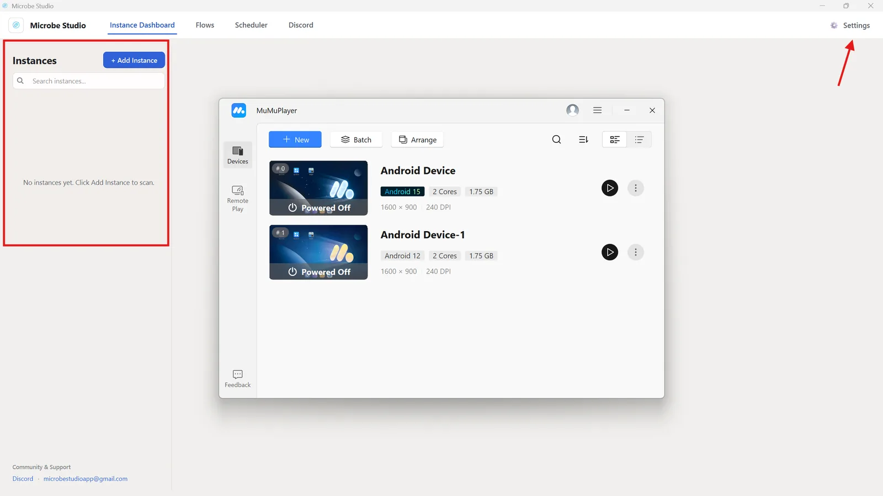Viewport: 883px width, 496px height.
Task: Open more options for Android Device
Action: point(636,188)
